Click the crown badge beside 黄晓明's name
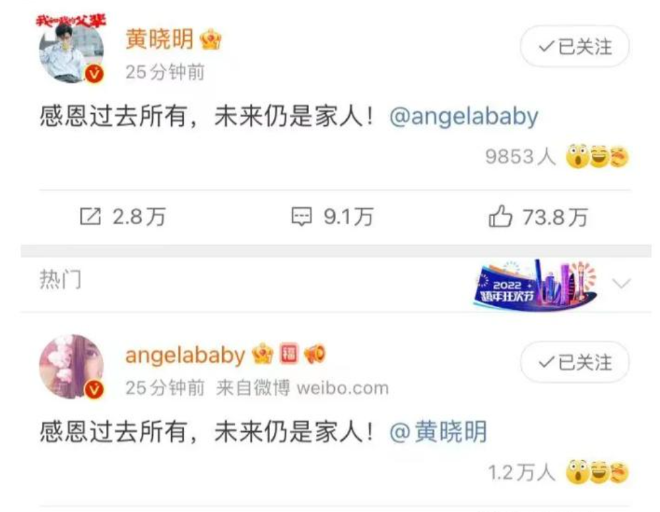660x512 pixels. [x=210, y=40]
